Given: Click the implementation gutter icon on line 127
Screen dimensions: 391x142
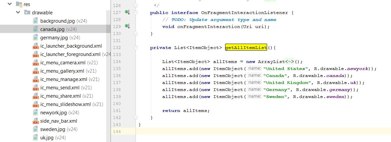Looking at the screenshot, I should point(127,12).
